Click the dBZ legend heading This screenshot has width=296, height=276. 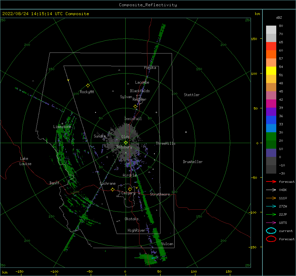tap(279, 18)
